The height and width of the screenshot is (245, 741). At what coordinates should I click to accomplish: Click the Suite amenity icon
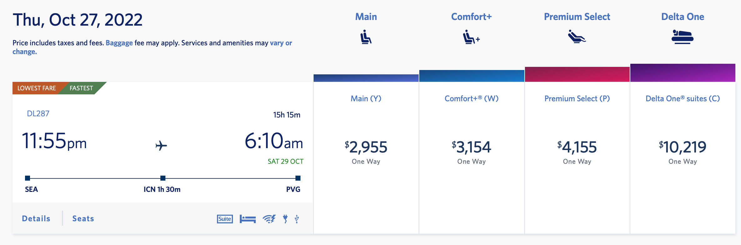(x=225, y=219)
